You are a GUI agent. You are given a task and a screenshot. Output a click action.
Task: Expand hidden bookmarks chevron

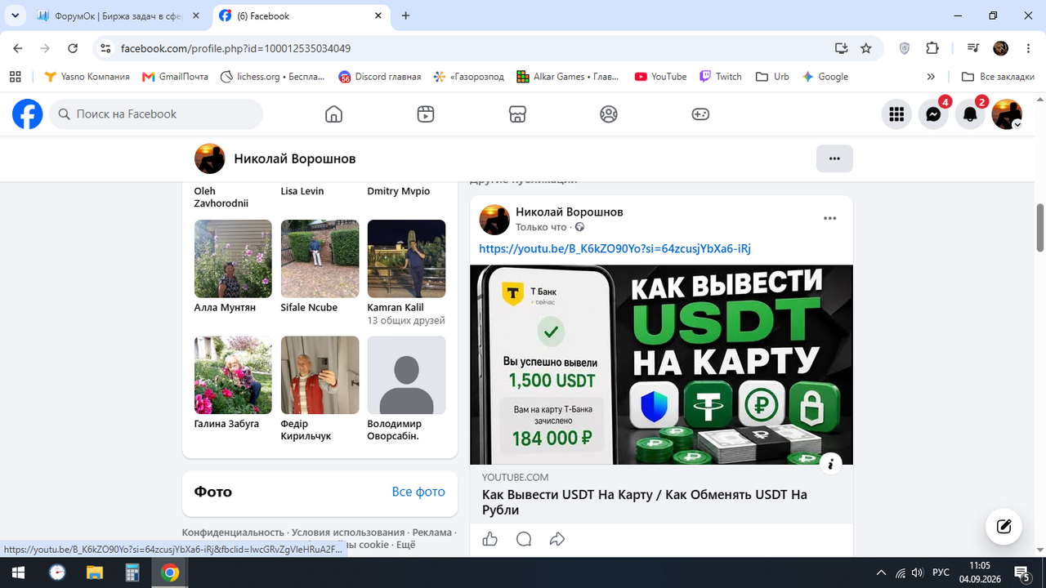(x=931, y=77)
